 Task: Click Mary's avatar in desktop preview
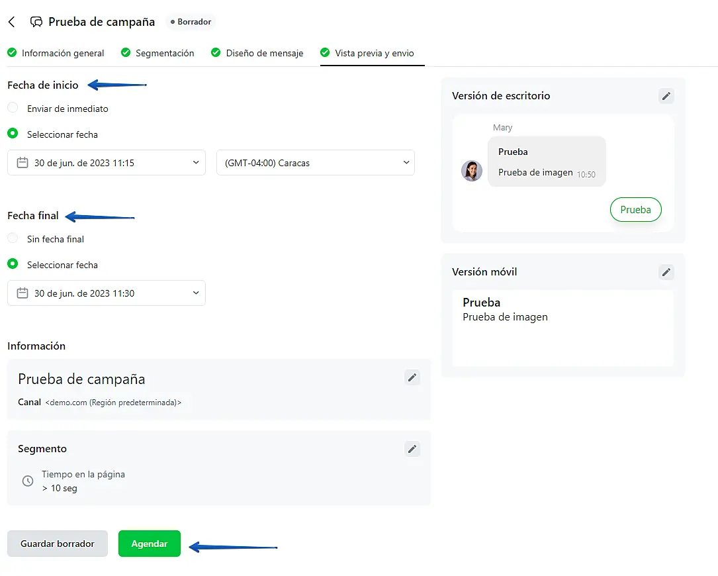click(x=472, y=171)
